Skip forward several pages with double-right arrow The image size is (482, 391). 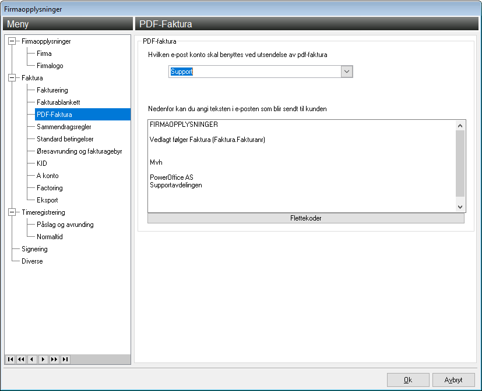pyautogui.click(x=54, y=359)
